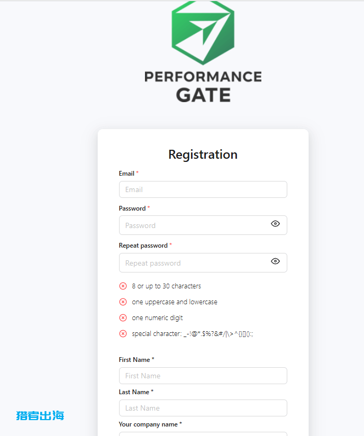Click the PERFORMANCE GATE wordmark text

(x=203, y=86)
